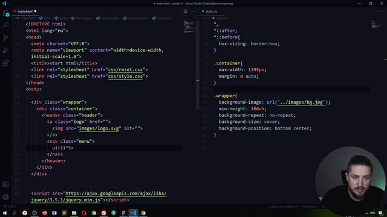Open Vivaldi from the taskbar
This screenshot has width=387, height=217.
pyautogui.click(x=103, y=213)
